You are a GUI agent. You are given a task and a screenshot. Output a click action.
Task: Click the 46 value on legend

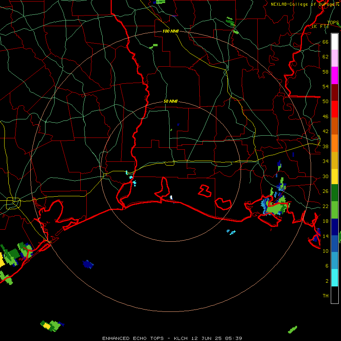coord(325,116)
